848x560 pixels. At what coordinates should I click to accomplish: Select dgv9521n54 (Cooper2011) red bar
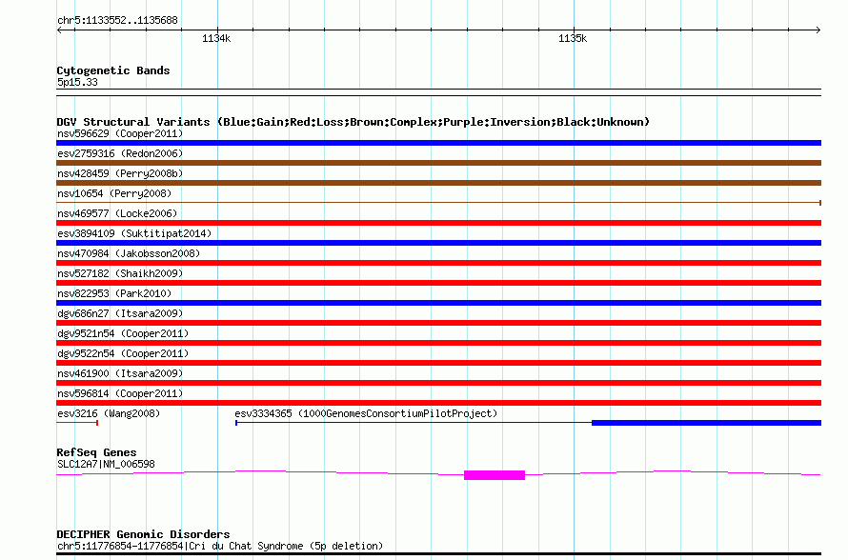click(x=438, y=343)
